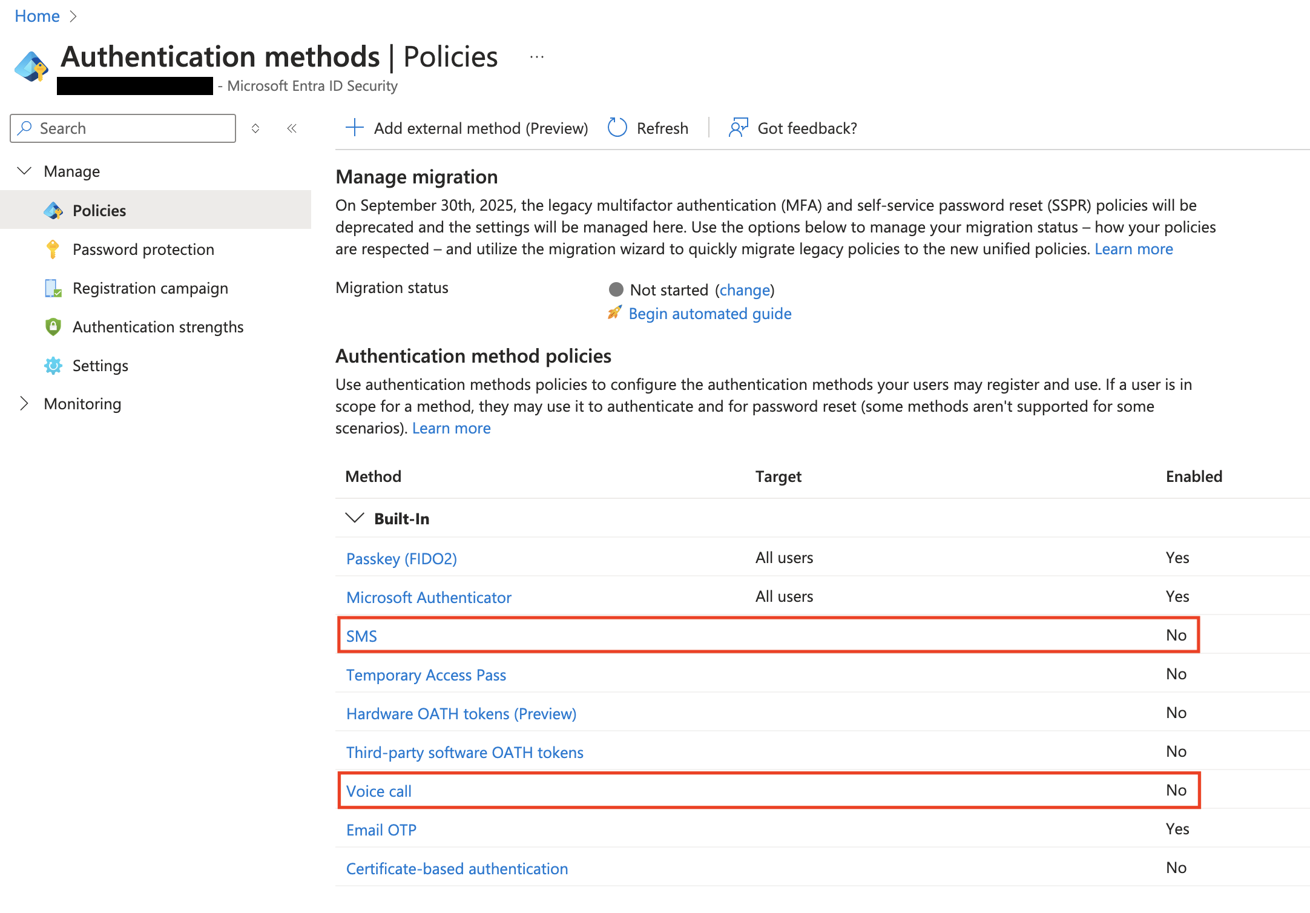Collapse the Built-In methods group
This screenshot has height=913, width=1310.
354,518
